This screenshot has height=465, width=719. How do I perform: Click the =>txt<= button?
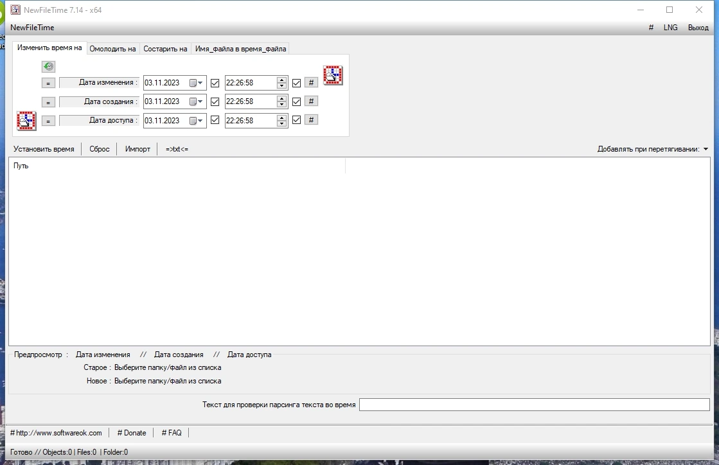(x=177, y=149)
